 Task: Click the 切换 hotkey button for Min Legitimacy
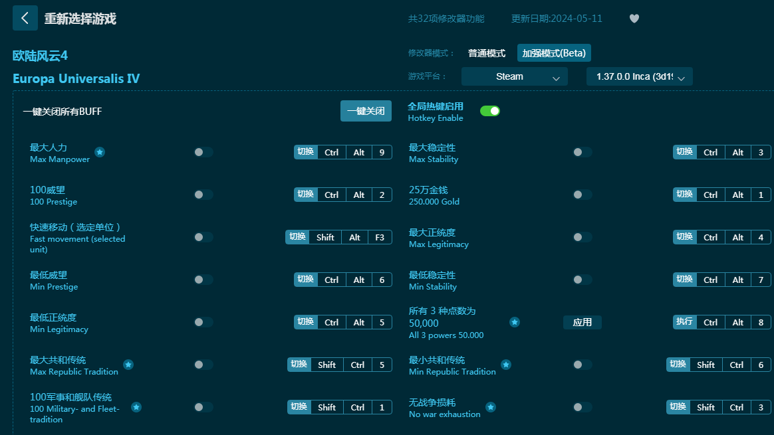pos(306,322)
